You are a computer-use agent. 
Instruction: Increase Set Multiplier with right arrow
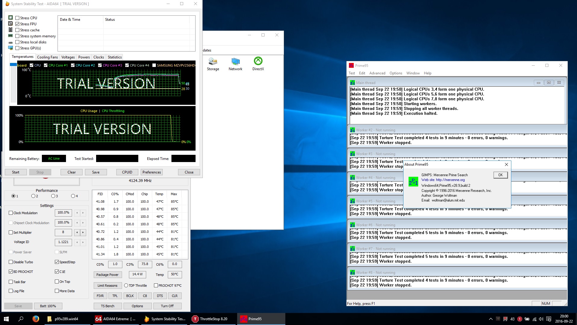click(x=83, y=233)
